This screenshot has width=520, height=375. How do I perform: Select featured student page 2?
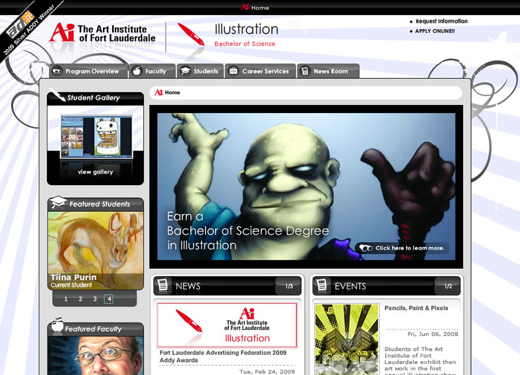tap(80, 299)
